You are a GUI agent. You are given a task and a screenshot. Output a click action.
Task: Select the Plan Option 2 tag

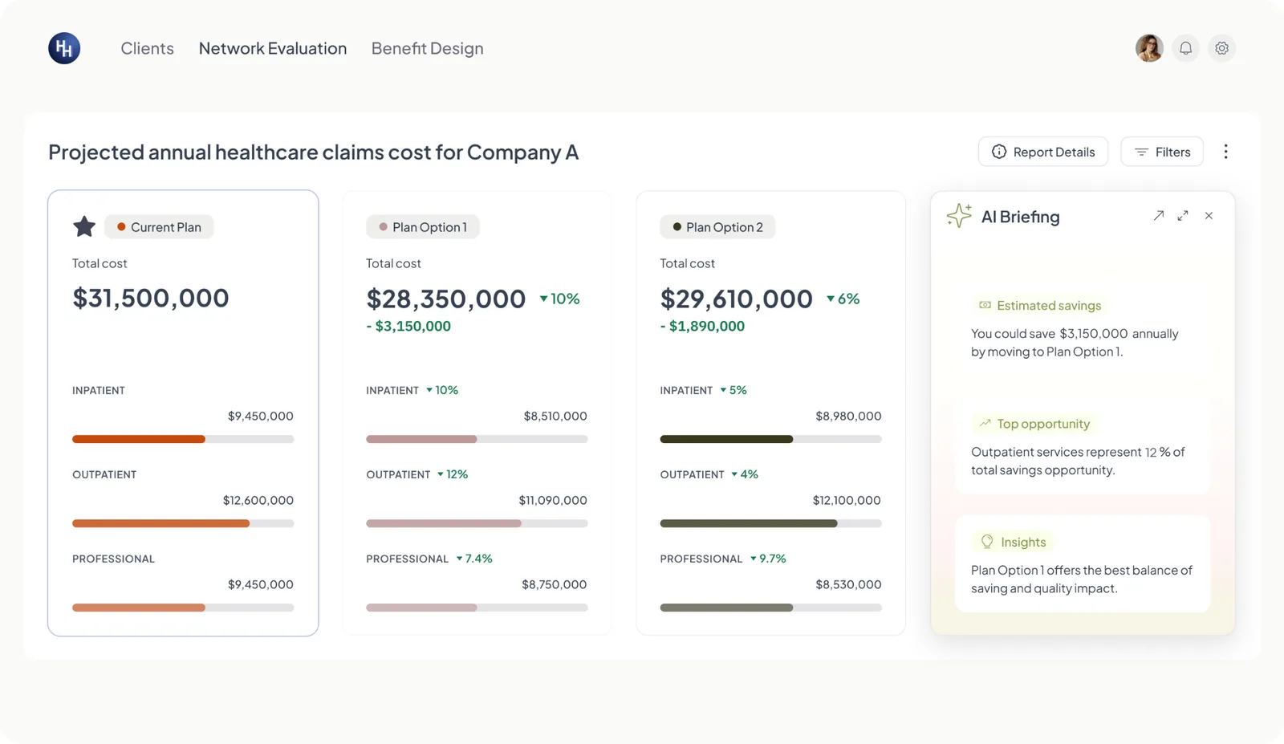[717, 227]
